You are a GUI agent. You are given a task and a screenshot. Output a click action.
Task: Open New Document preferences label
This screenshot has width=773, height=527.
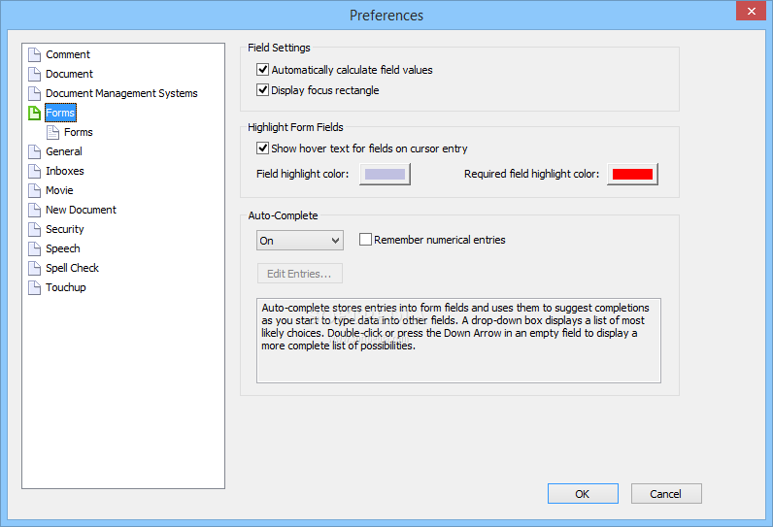click(x=81, y=210)
